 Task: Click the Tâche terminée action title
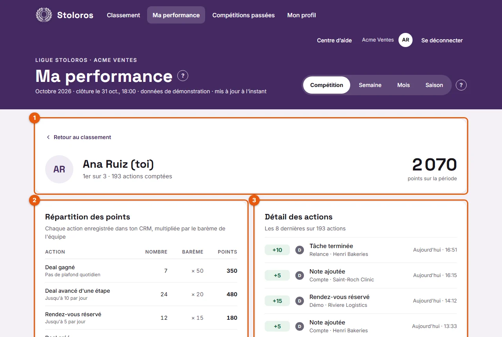tap(331, 246)
